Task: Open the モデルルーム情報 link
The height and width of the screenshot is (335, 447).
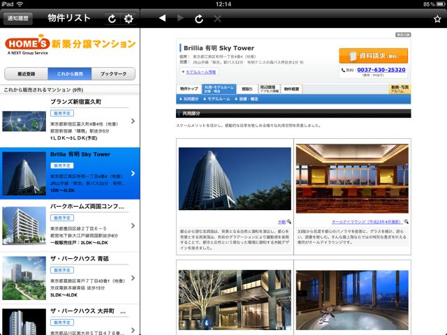Action: point(200,72)
